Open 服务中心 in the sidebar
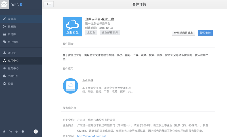The width and height of the screenshot is (227, 137). (x=21, y=68)
